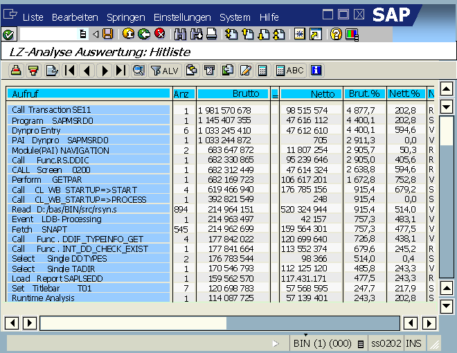
Task: Click the document export icon beside funnel
Action: pyautogui.click(x=52, y=71)
